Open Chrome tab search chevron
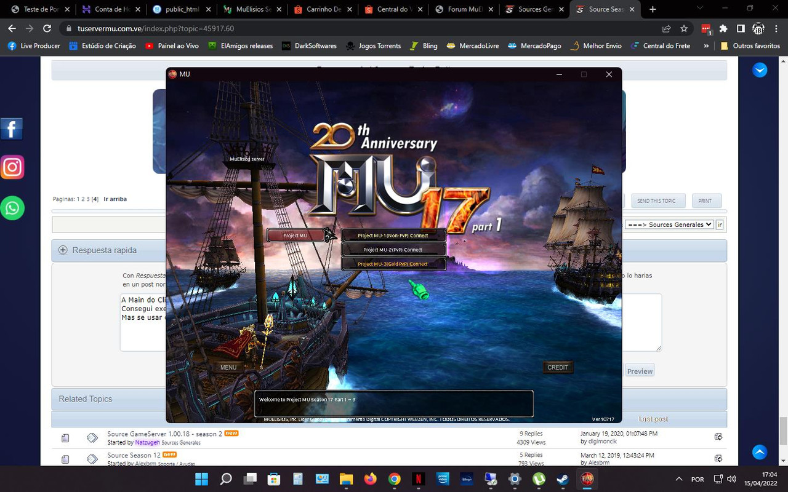The width and height of the screenshot is (788, 492). (x=700, y=9)
